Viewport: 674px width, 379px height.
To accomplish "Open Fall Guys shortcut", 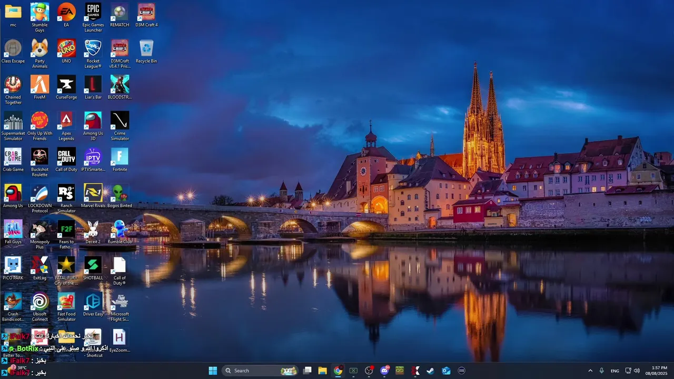I will pyautogui.click(x=13, y=233).
